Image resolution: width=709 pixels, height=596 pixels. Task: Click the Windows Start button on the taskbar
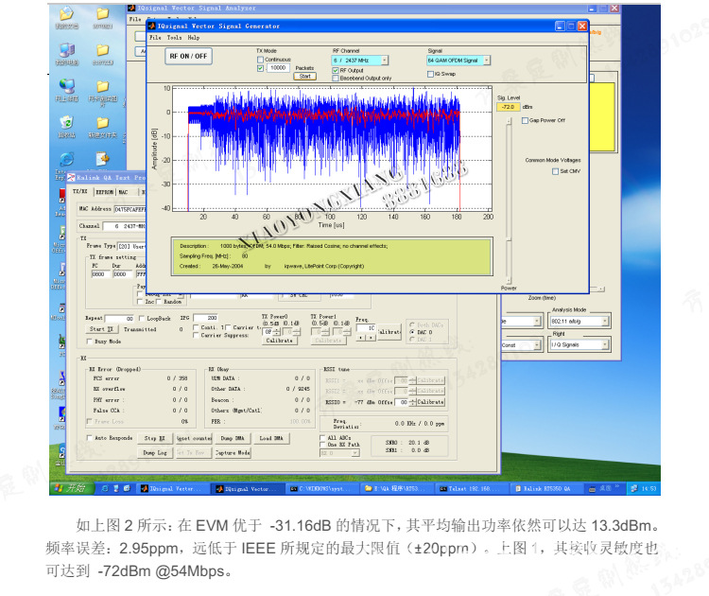(x=72, y=488)
